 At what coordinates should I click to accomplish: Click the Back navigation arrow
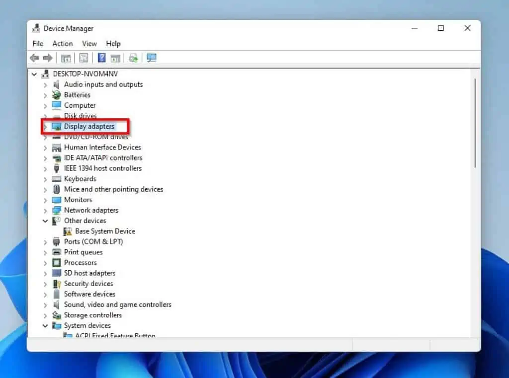pos(34,58)
